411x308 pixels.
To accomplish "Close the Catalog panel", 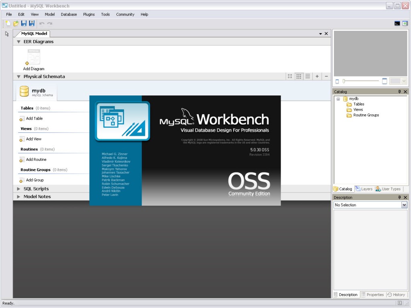I will tap(405, 91).
